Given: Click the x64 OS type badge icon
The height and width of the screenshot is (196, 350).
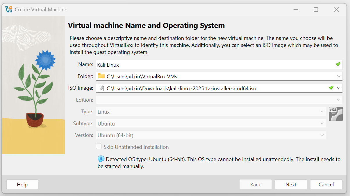Looking at the screenshot, I should [335, 114].
